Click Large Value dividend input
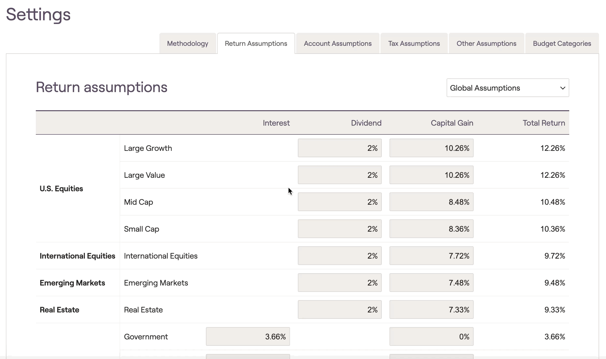 (x=339, y=175)
